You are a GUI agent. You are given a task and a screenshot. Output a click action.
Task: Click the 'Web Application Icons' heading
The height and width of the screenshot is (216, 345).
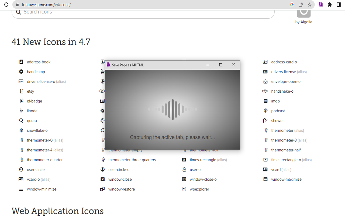(x=57, y=211)
